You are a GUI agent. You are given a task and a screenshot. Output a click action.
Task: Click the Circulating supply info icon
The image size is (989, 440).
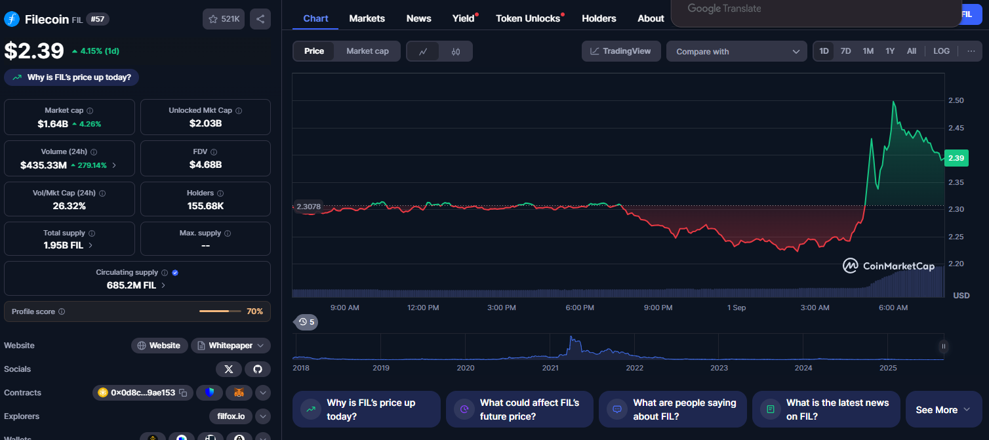click(x=165, y=273)
